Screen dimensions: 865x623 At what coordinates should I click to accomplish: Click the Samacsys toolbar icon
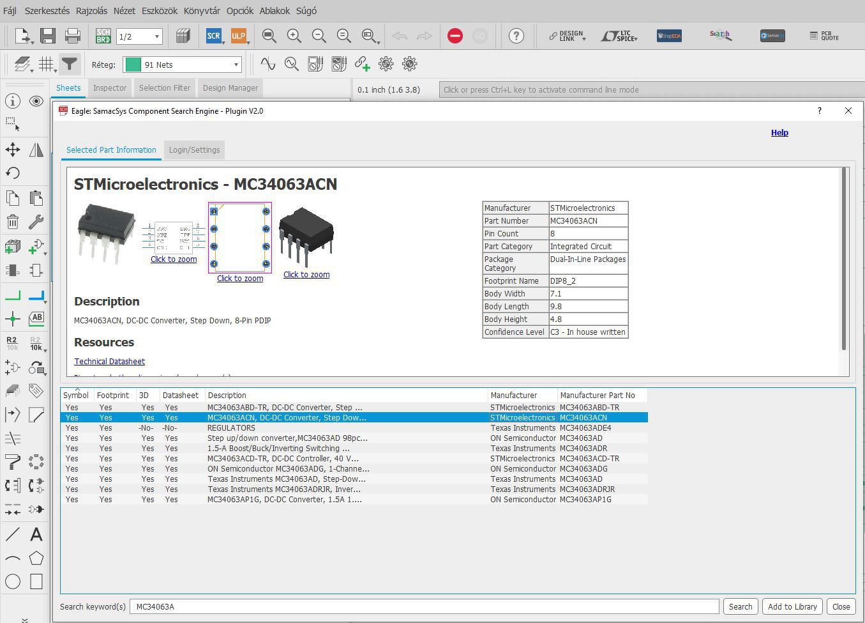click(772, 36)
